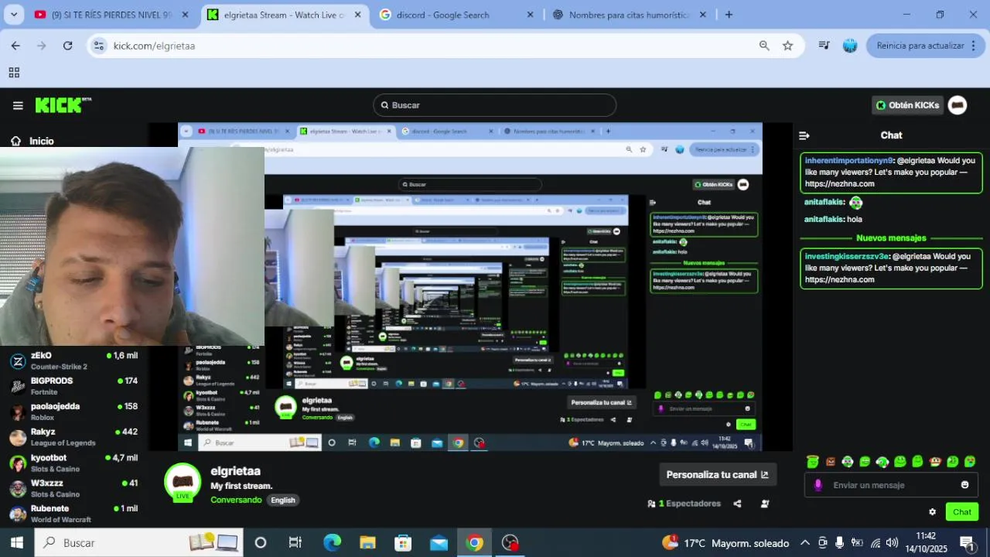Viewport: 990px width, 557px height.
Task: Open the media controls icon in Chrome toolbar
Action: 824,46
